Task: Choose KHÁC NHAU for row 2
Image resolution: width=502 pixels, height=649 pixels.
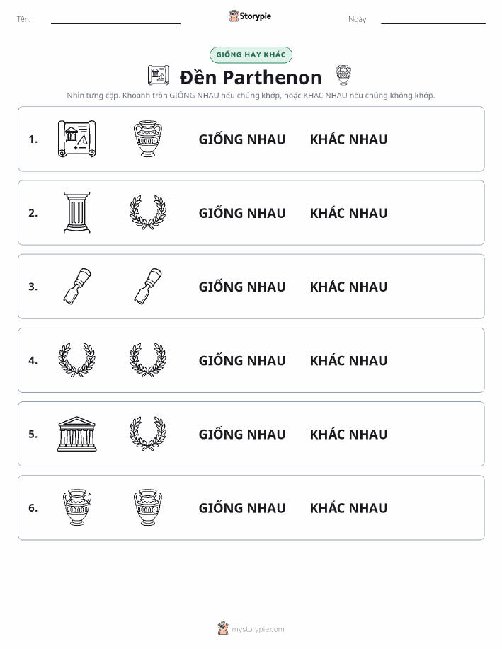Action: (349, 213)
